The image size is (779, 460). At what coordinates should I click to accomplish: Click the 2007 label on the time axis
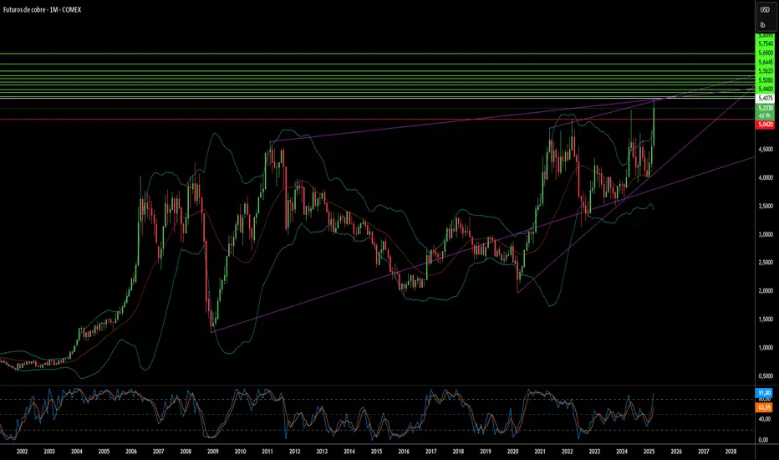159,452
